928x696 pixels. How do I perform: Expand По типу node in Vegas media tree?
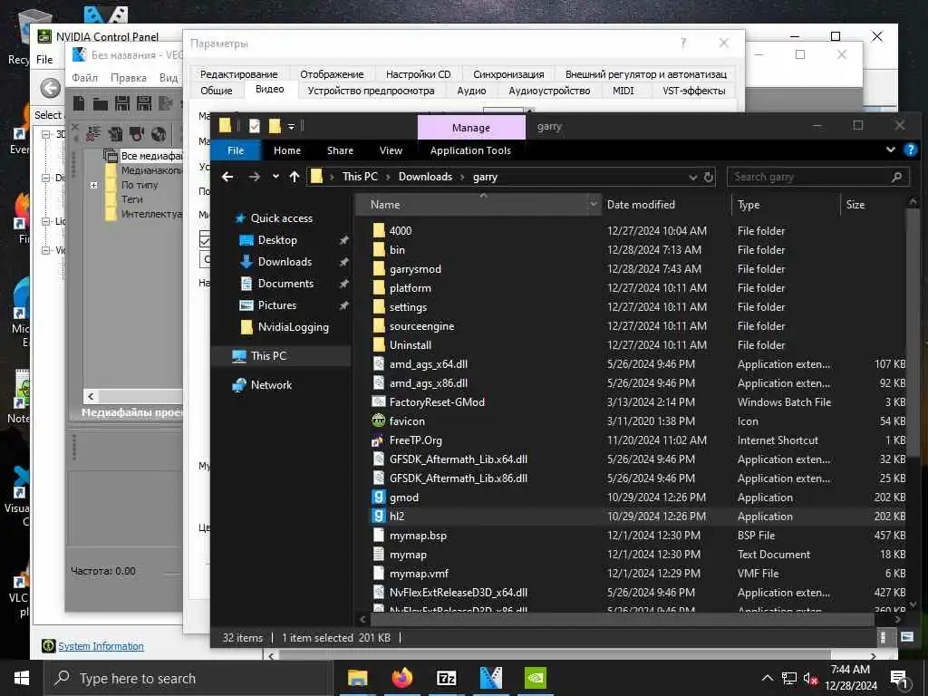click(93, 185)
